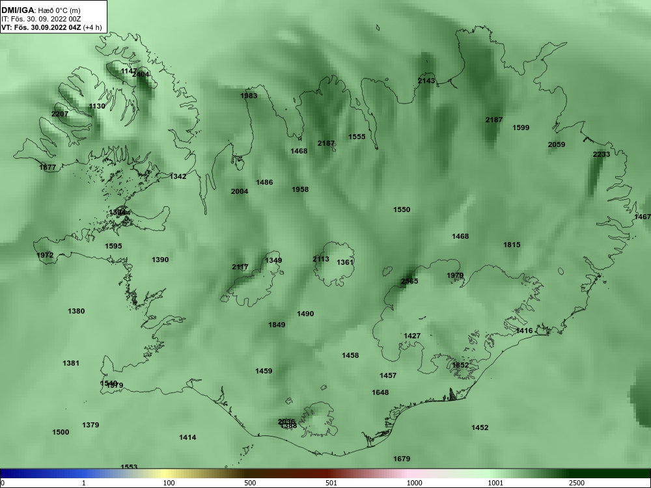Click the 1595 map label
651x488 pixels.
[114, 246]
